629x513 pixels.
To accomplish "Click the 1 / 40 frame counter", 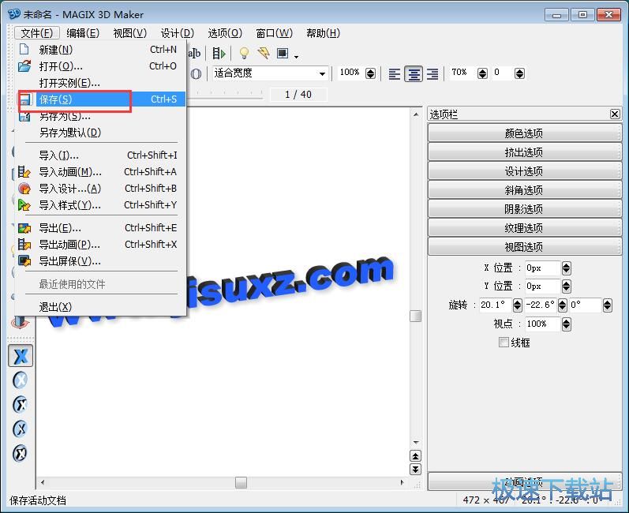I will pos(298,95).
